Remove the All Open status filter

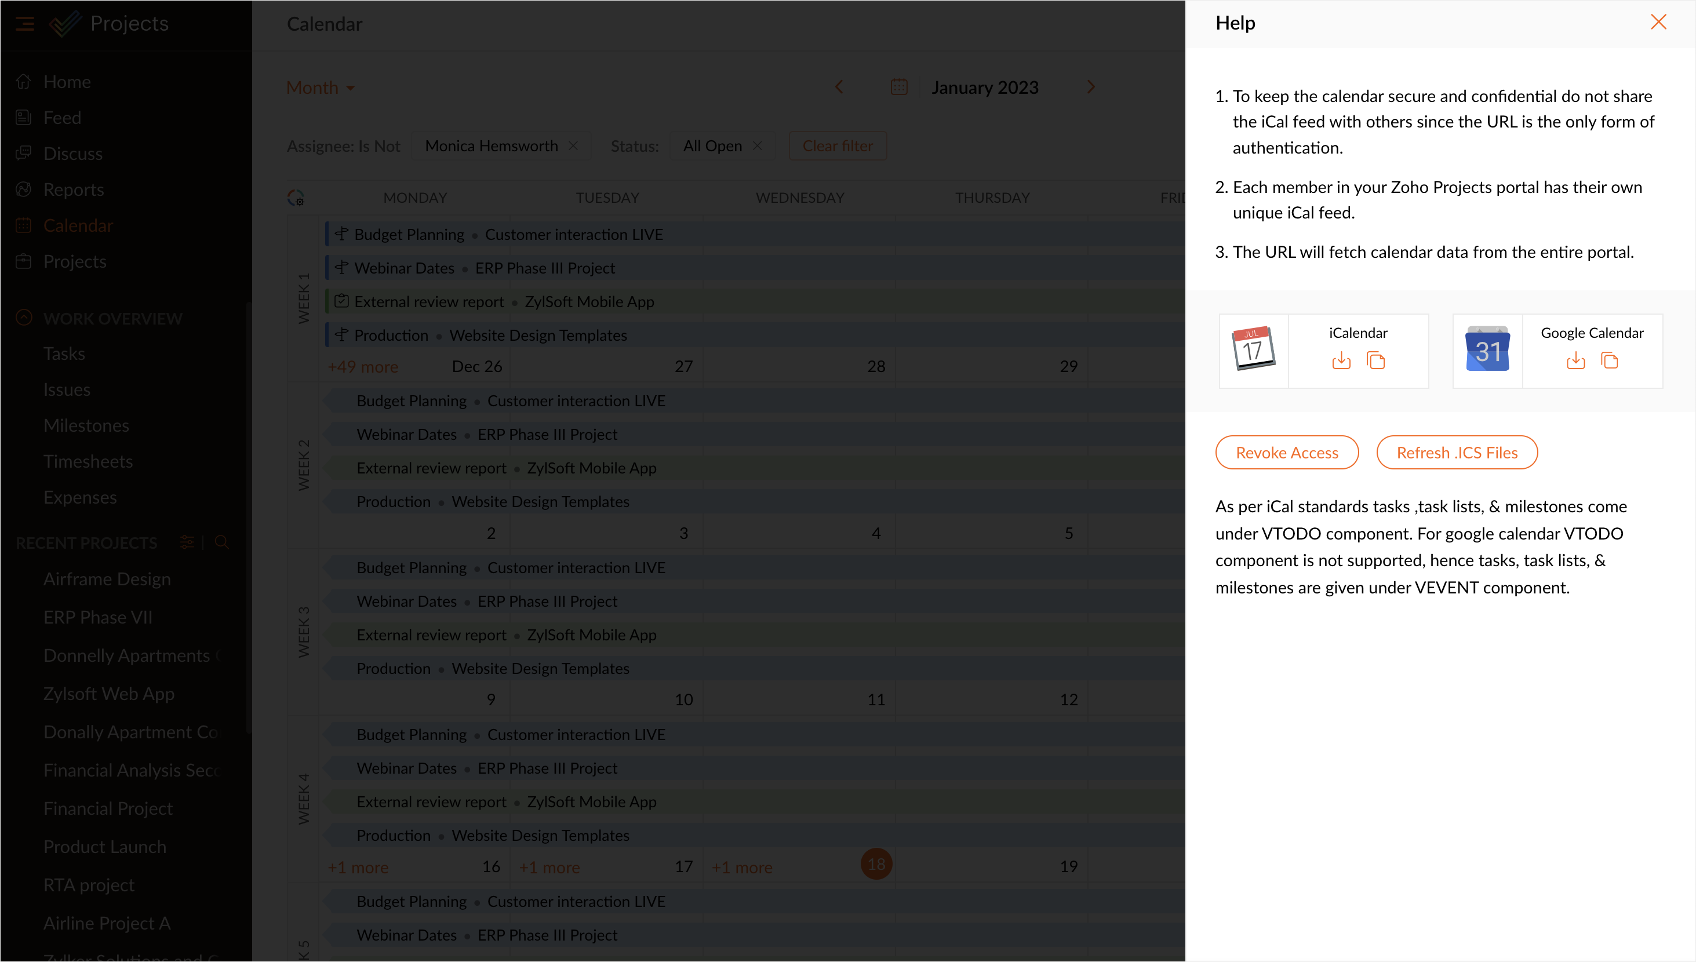(757, 146)
